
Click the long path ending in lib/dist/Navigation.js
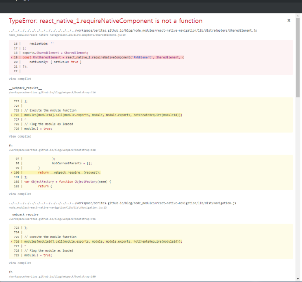coord(122,203)
